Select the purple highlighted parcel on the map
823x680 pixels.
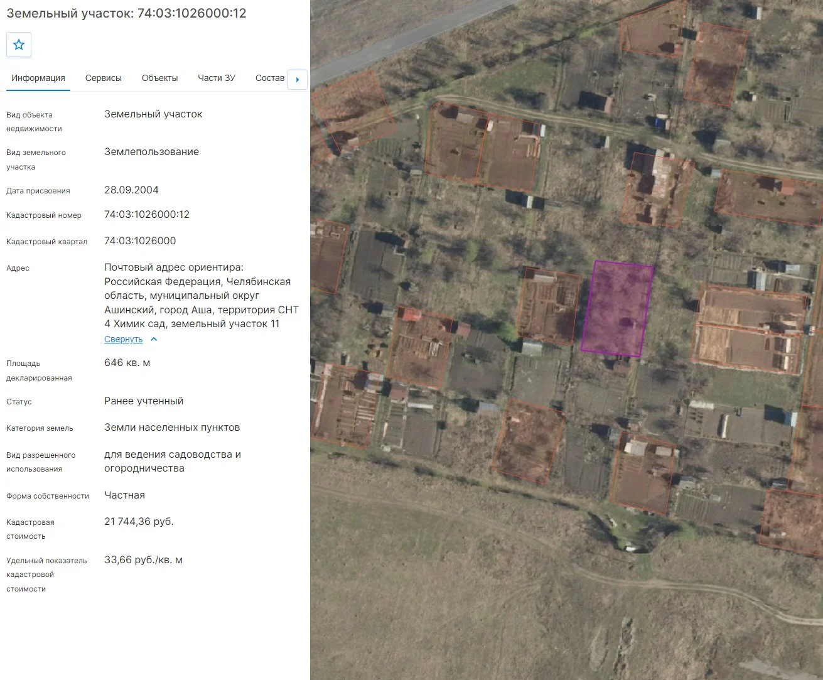point(616,309)
